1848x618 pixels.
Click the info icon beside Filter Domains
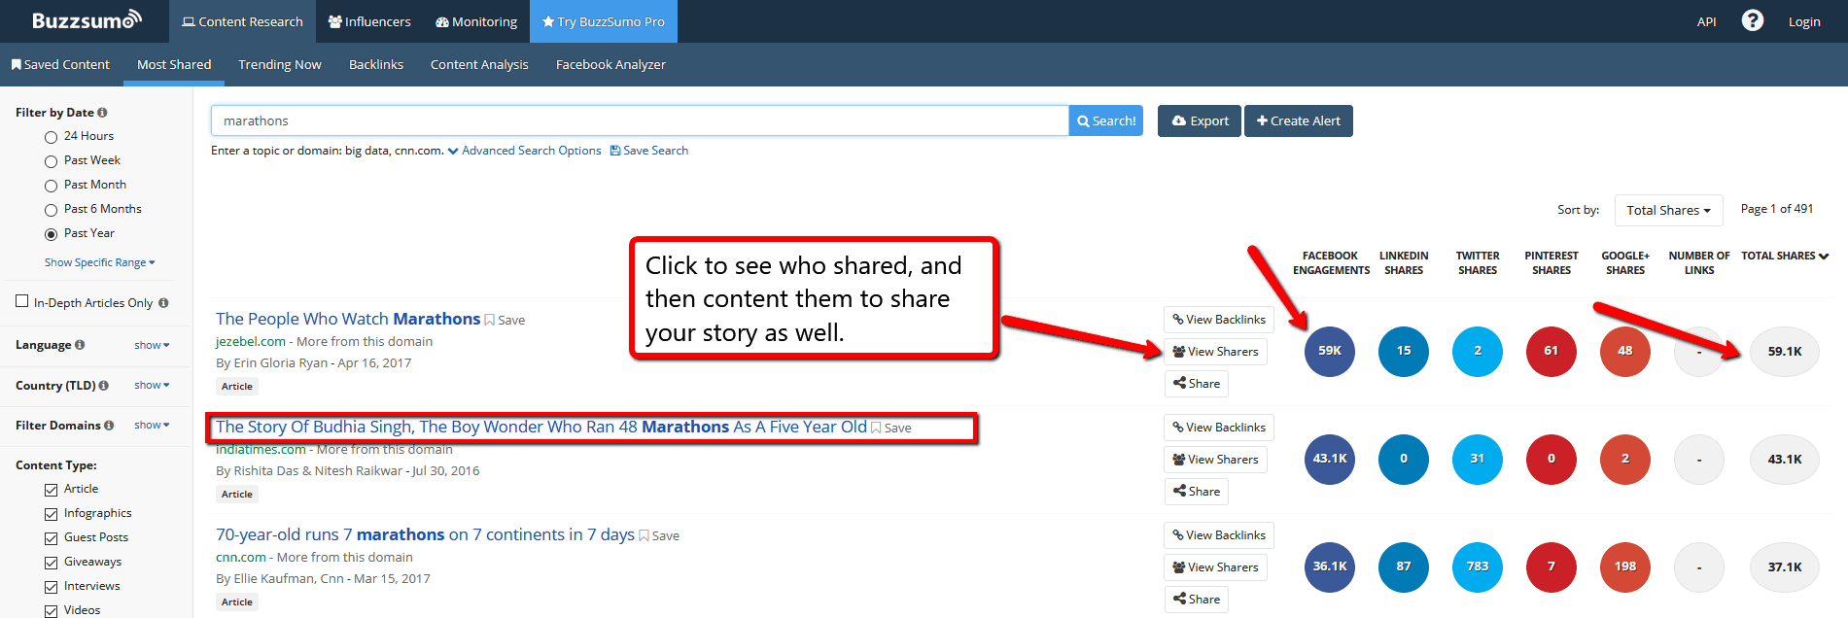109,426
